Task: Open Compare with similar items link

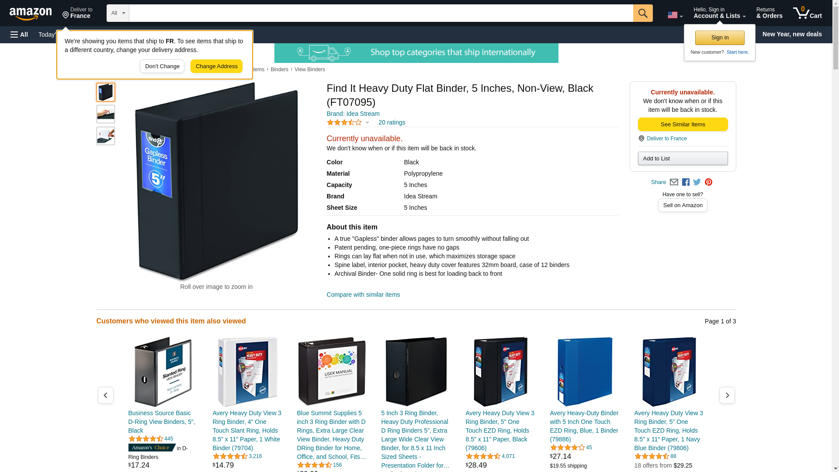Action: click(x=363, y=295)
